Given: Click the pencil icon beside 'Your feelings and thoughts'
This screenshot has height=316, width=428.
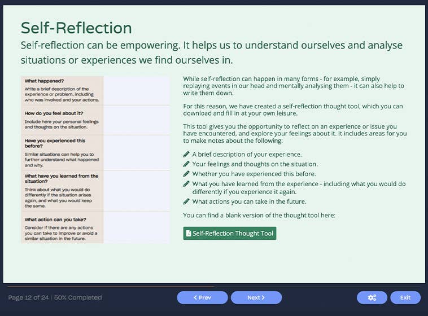Looking at the screenshot, I should tap(187, 164).
